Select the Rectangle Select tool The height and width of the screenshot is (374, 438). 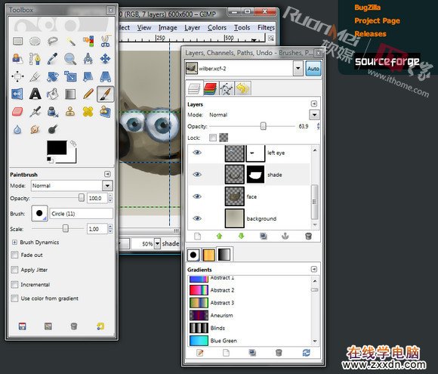(18, 42)
